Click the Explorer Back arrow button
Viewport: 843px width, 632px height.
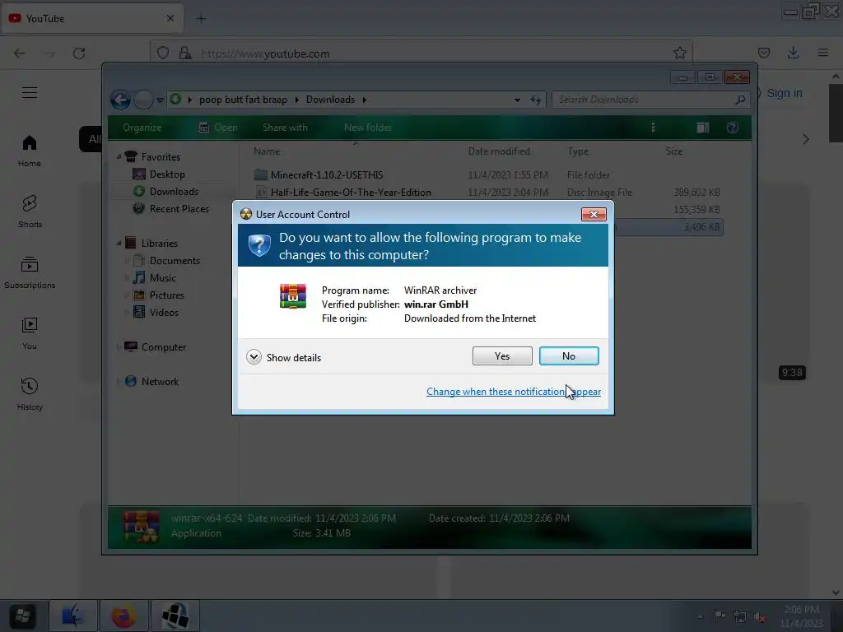(x=120, y=100)
